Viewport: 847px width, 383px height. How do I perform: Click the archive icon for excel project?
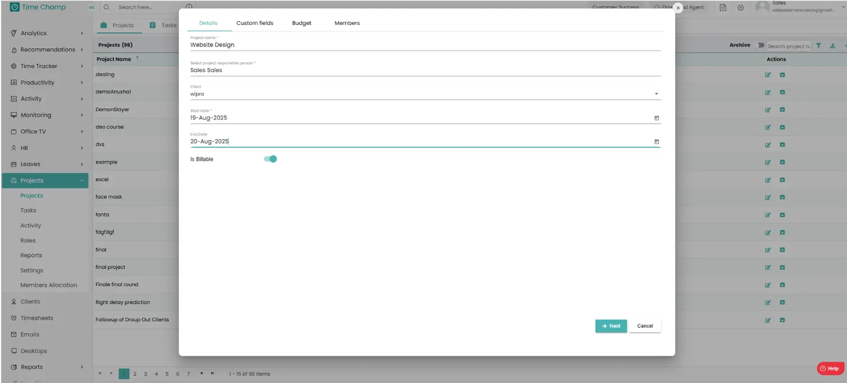tap(782, 180)
